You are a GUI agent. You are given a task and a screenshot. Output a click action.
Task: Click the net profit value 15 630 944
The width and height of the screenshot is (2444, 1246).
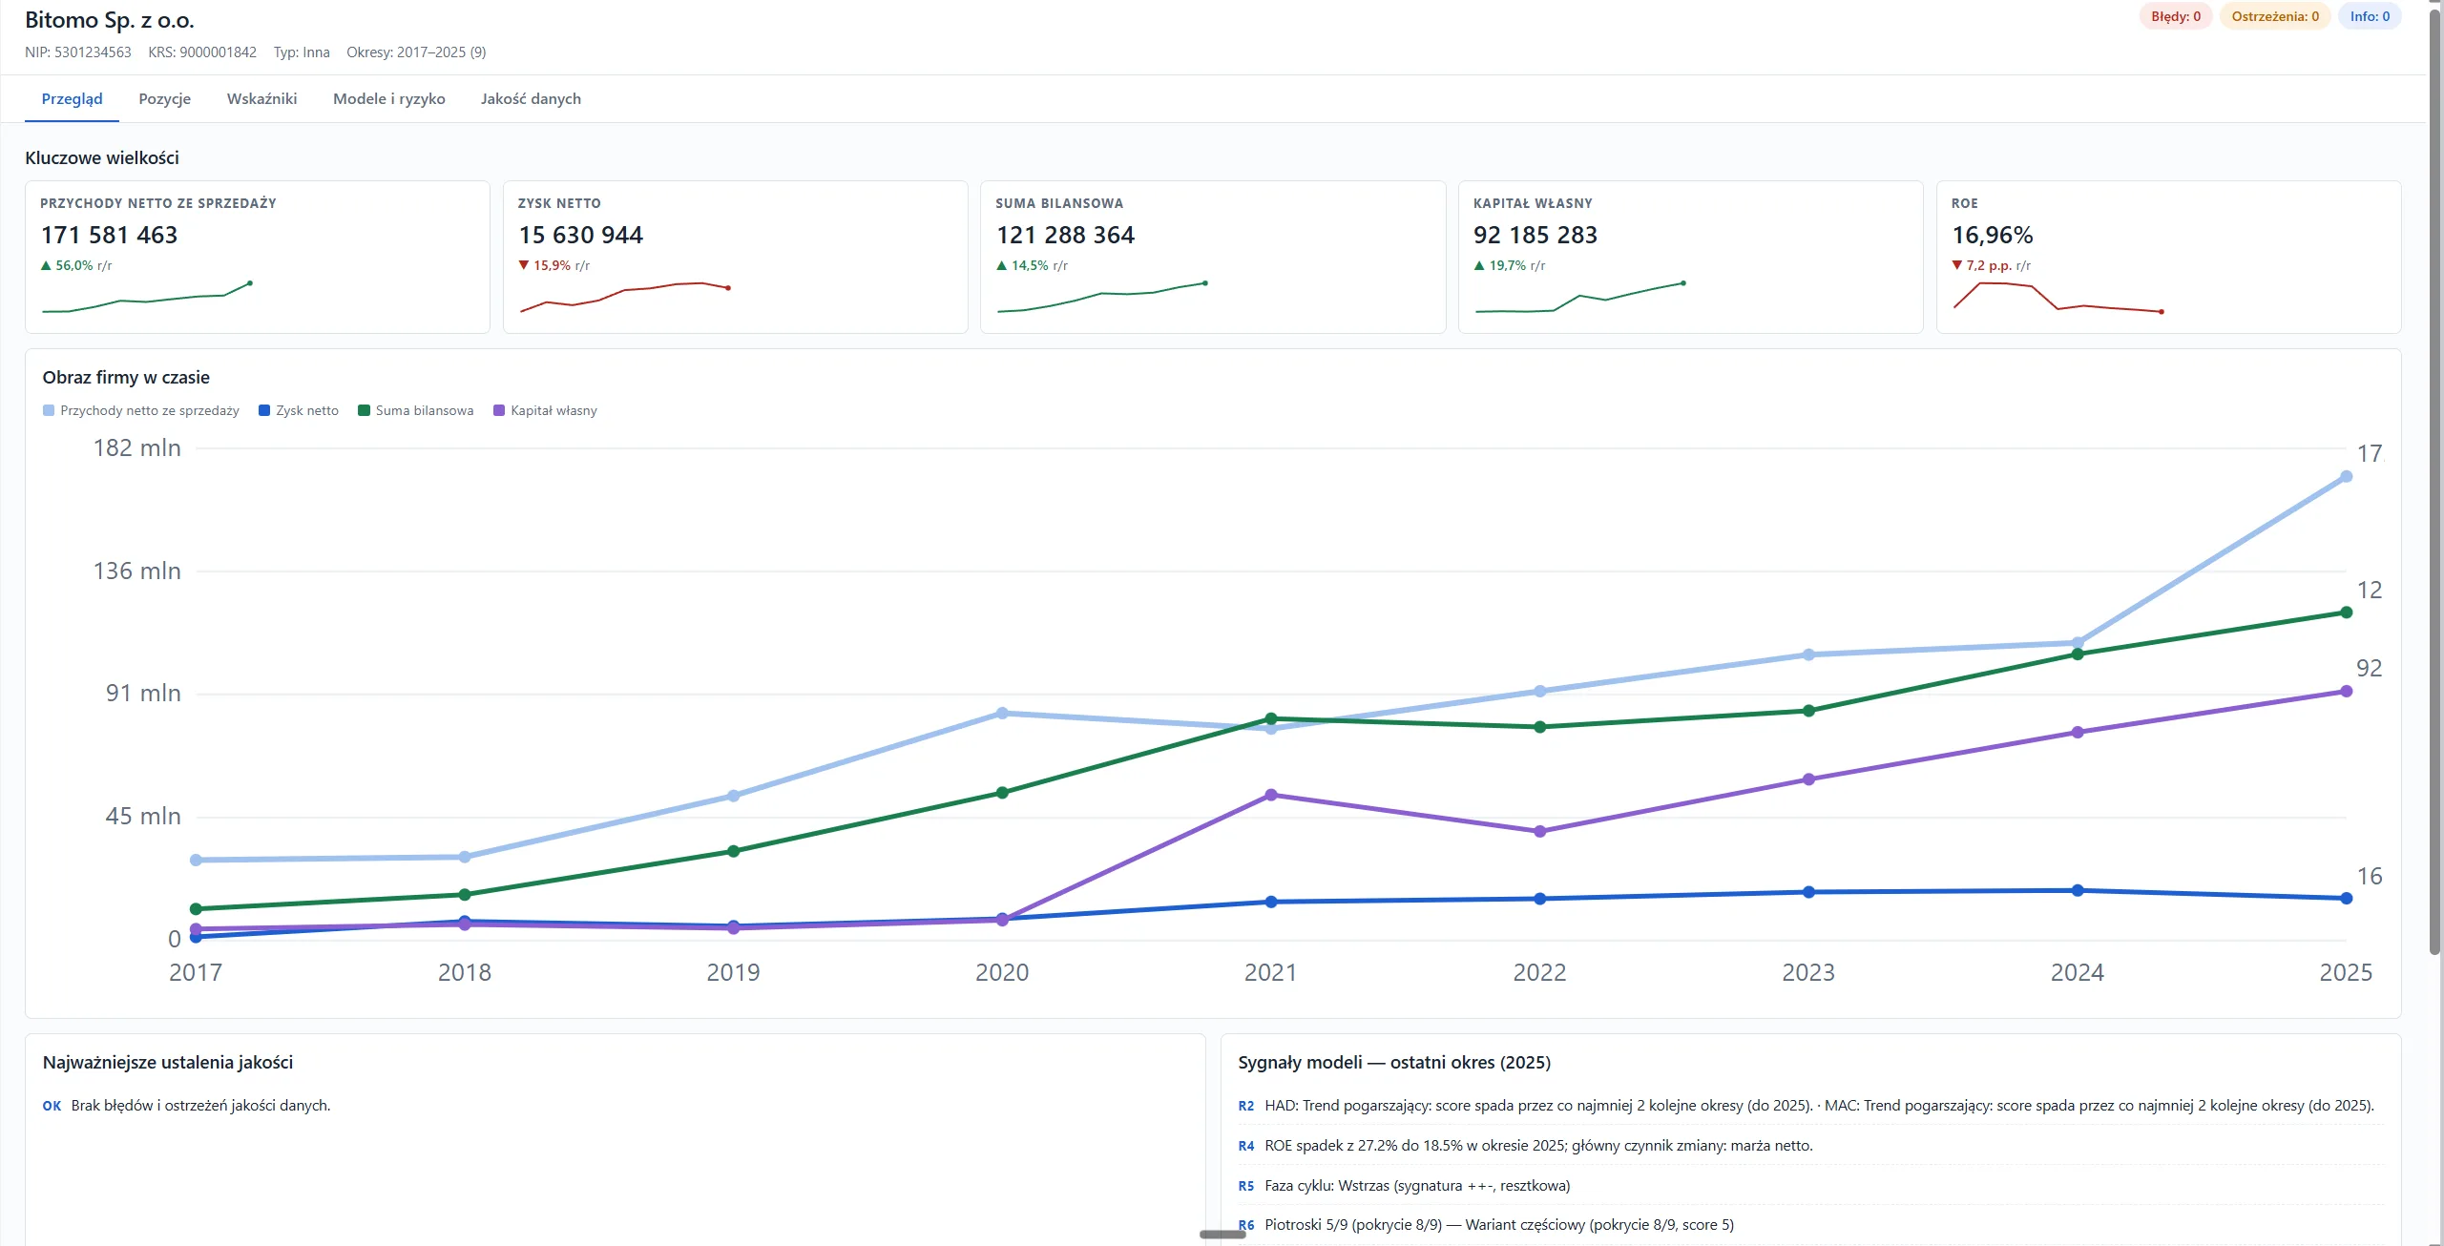(x=581, y=235)
